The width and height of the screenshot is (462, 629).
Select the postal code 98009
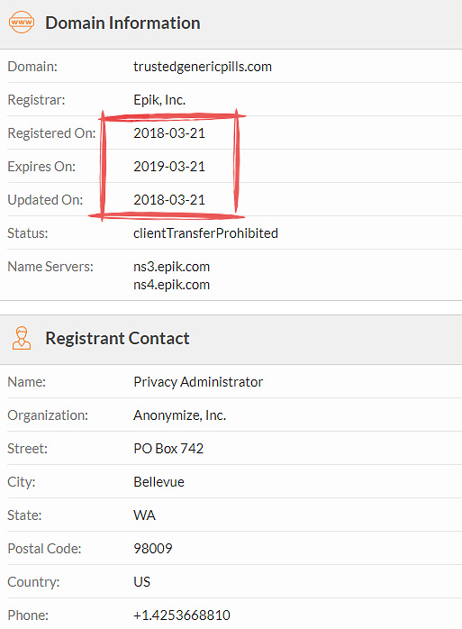pyautogui.click(x=153, y=549)
